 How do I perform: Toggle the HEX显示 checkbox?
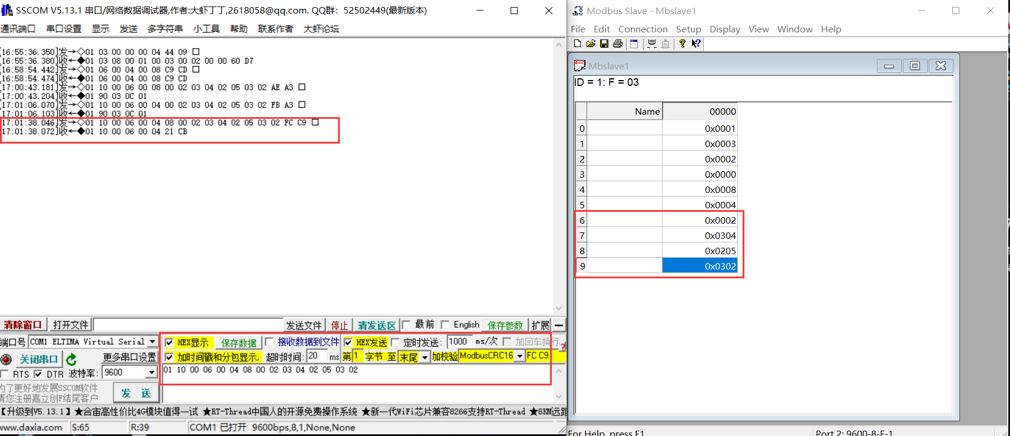tap(170, 342)
